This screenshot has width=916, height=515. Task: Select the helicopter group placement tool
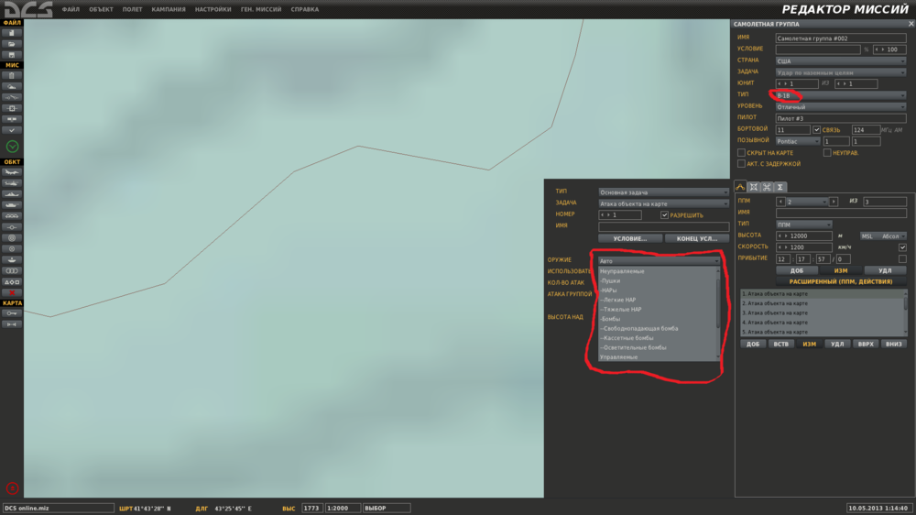pyautogui.click(x=12, y=183)
